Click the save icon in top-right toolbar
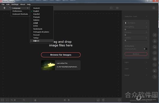The height and width of the screenshot is (103, 159). [x=154, y=8]
